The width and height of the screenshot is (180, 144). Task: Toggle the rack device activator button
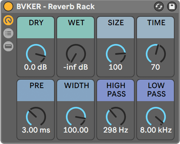coord(8,6)
